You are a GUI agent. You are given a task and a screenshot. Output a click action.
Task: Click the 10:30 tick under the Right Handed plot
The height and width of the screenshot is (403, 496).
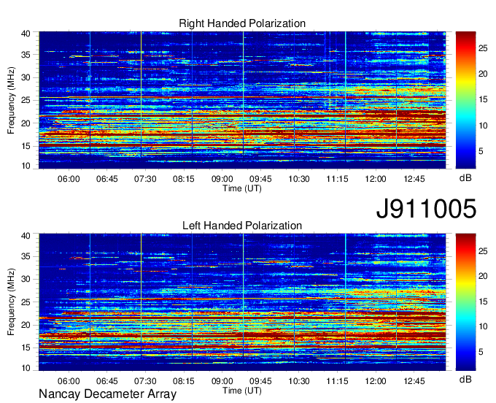point(299,179)
